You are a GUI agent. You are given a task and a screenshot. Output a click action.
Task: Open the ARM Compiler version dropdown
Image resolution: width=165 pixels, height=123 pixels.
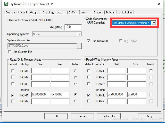(154, 23)
